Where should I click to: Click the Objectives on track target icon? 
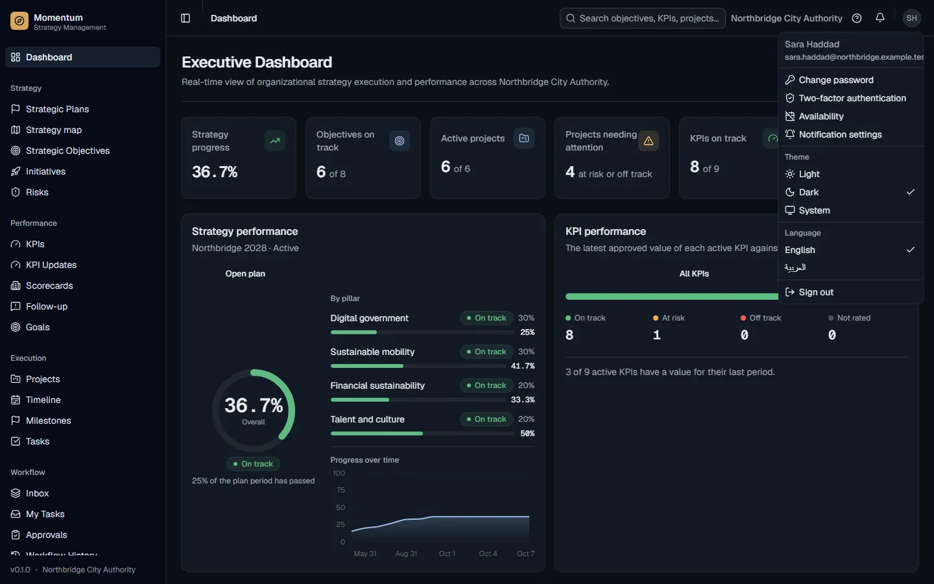(x=400, y=141)
